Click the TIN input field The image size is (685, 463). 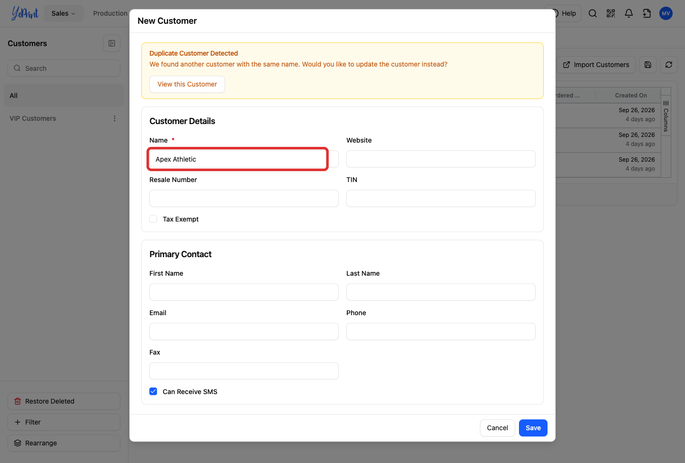[x=441, y=199]
